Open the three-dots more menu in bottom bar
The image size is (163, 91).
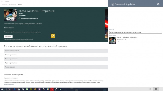pyautogui.click(x=161, y=89)
